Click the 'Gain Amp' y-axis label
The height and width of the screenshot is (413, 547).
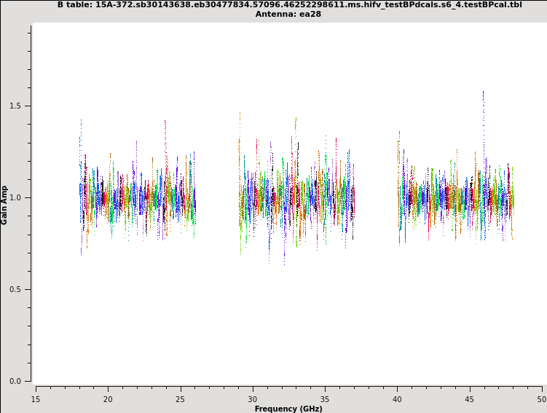click(x=5, y=205)
